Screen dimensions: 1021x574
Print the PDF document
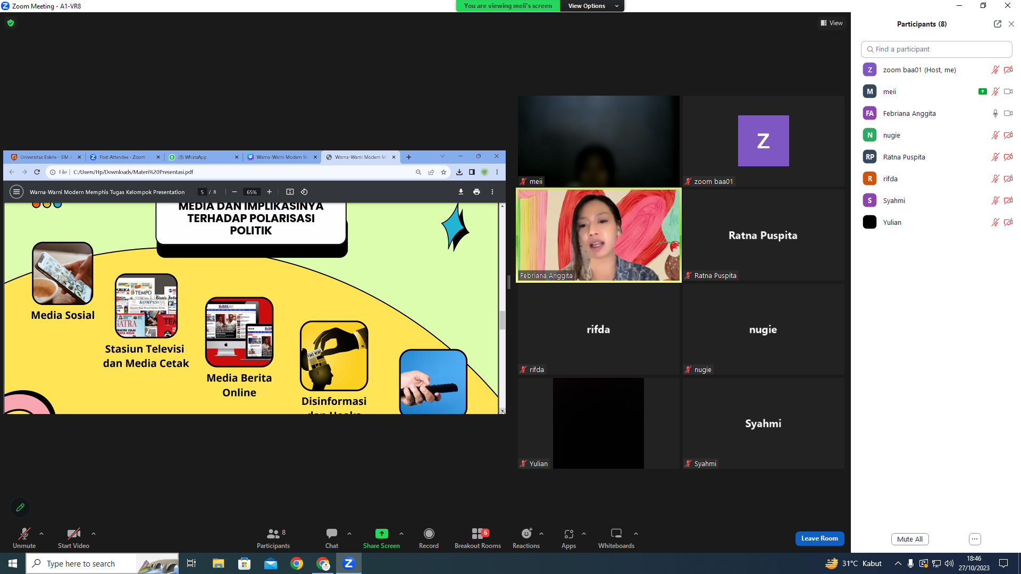476,192
